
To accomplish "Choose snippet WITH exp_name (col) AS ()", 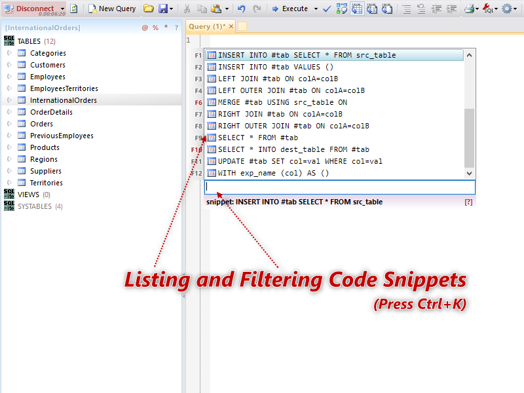I will [335, 173].
